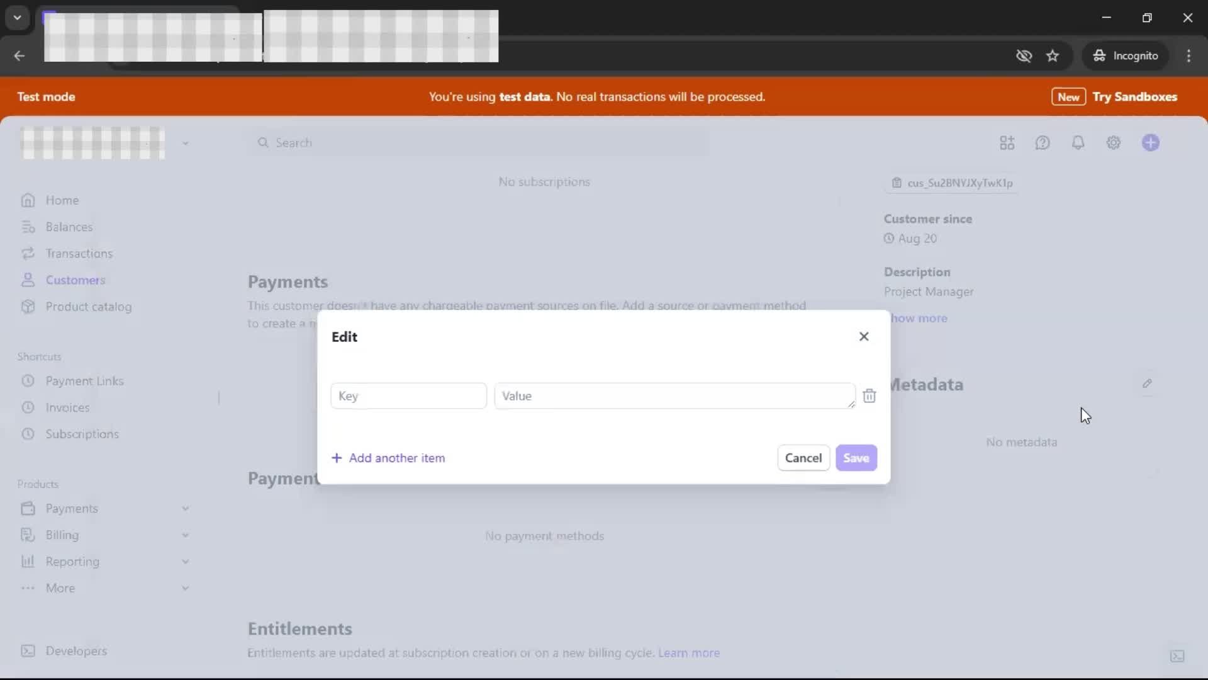
Task: Focus the Key input field
Action: pyautogui.click(x=408, y=396)
